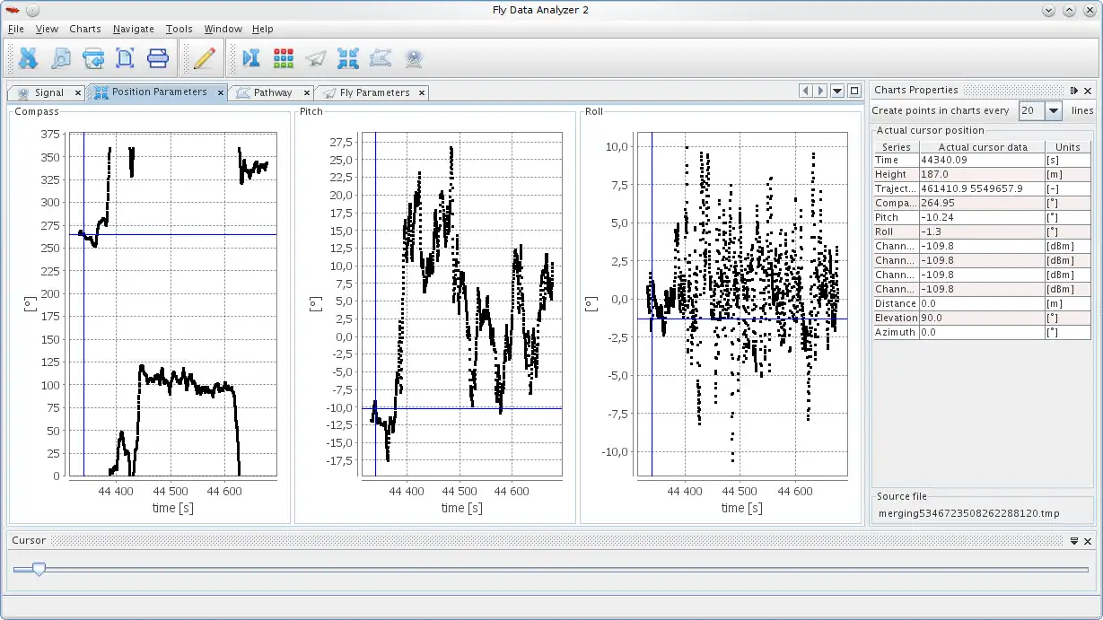Screen dimensions: 1103x620
Task: Switch to the Signal tab
Action: [48, 92]
